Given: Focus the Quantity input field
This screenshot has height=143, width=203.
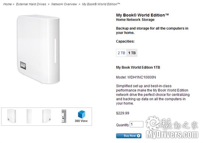Looking at the screenshot, I should pyautogui.click(x=137, y=124).
